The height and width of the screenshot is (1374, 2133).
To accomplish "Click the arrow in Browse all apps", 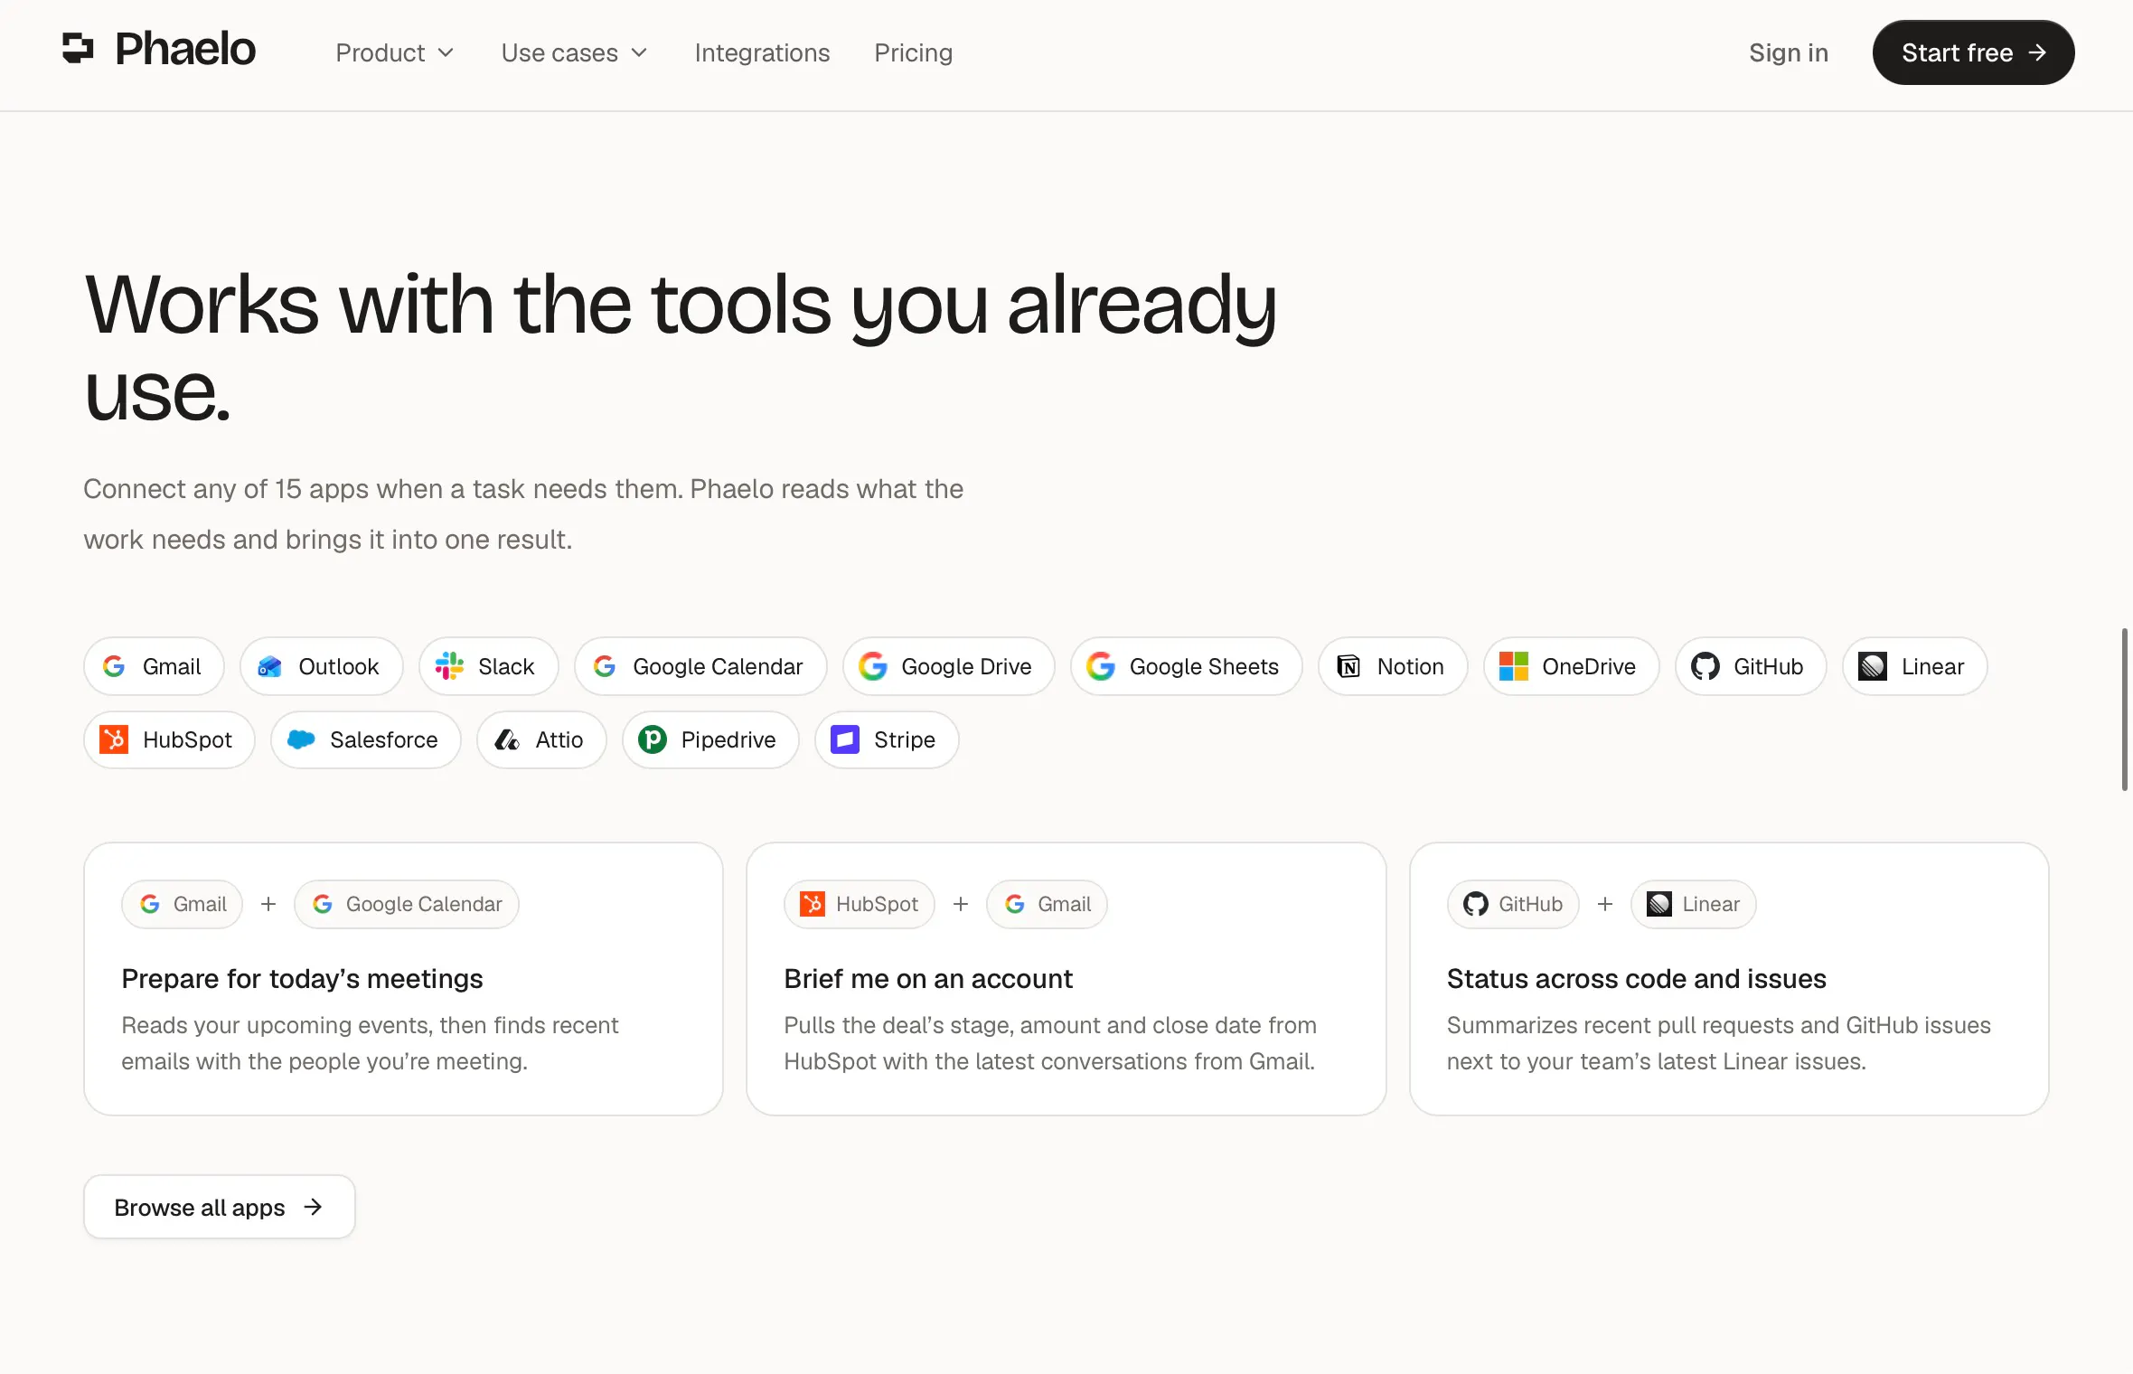I will click(313, 1207).
